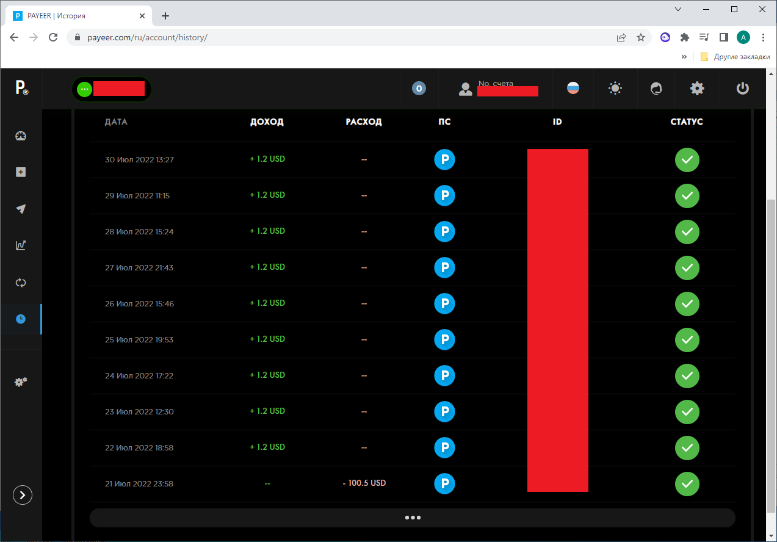Screen dimensions: 777x542
Task: Toggle light theme with the sun icon
Action: click(x=615, y=89)
